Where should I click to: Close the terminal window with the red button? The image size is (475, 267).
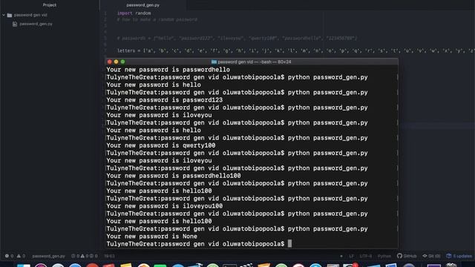pos(110,62)
